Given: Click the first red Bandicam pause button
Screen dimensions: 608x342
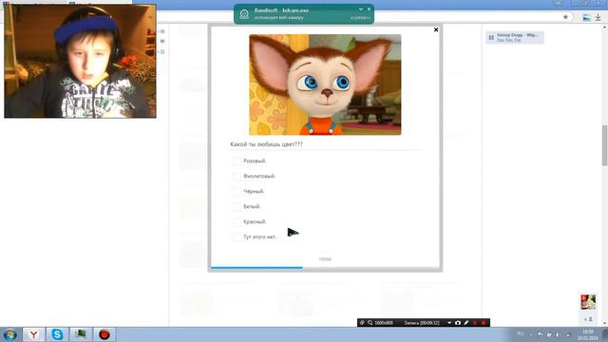Looking at the screenshot, I should (475, 323).
